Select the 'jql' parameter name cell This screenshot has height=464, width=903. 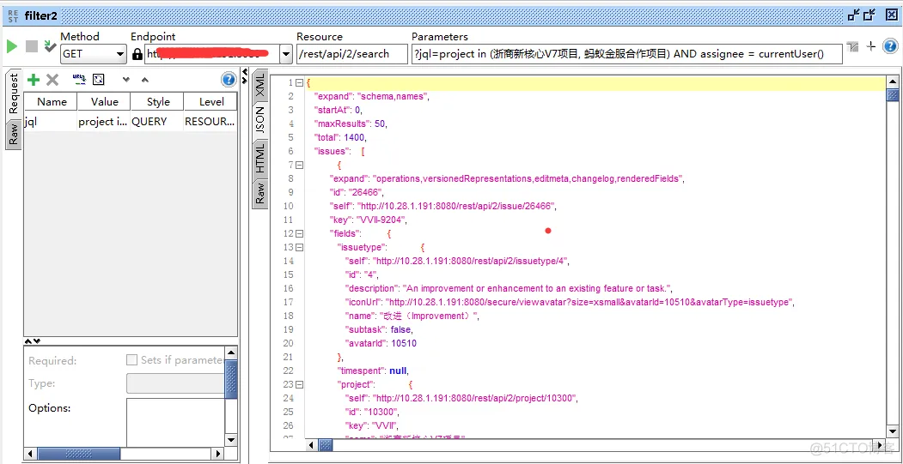51,121
